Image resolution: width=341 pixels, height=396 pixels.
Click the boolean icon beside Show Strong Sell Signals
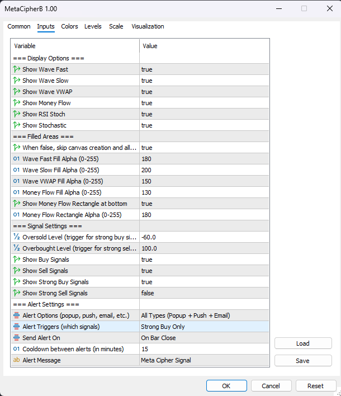[17, 293]
